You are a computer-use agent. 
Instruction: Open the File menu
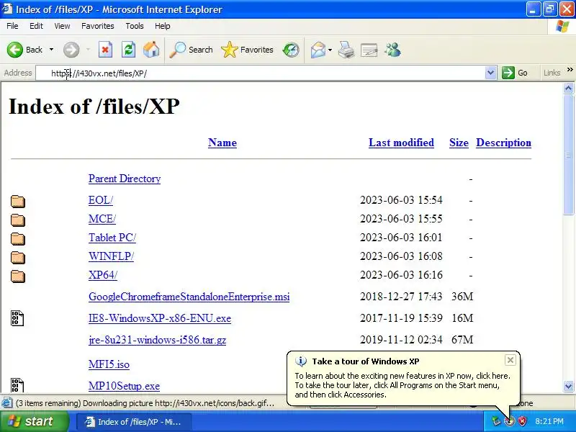click(x=12, y=26)
